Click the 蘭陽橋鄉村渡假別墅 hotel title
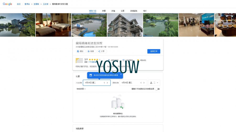This screenshot has height=132, width=236. click(x=89, y=43)
